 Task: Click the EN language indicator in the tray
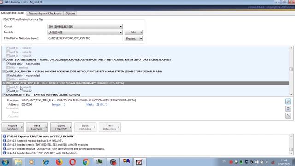(x=224, y=161)
